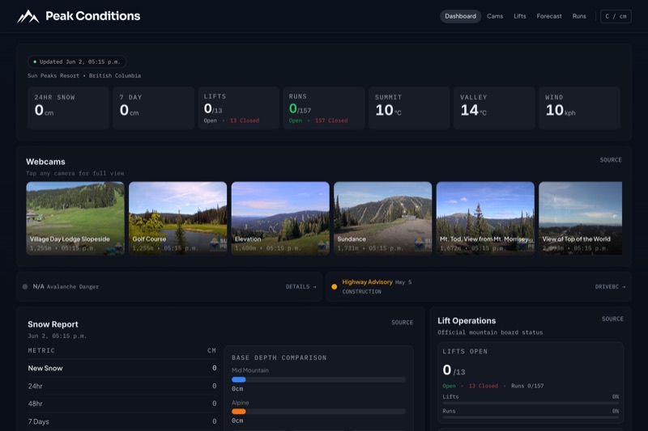648x431 pixels.
Task: Click the 'METRIC' column header
Action: point(41,351)
